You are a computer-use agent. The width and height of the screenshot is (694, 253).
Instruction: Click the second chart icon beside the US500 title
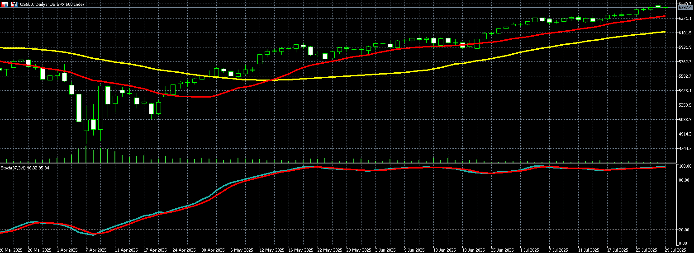pos(14,4)
